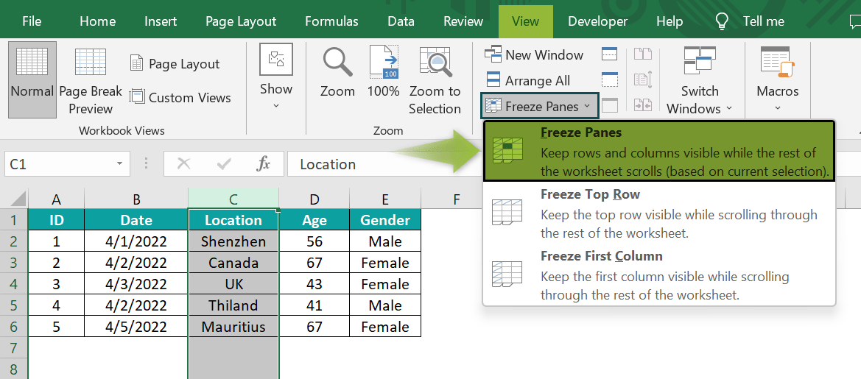Select the Normal workbook view
Viewport: 861px width, 379px height.
32,79
